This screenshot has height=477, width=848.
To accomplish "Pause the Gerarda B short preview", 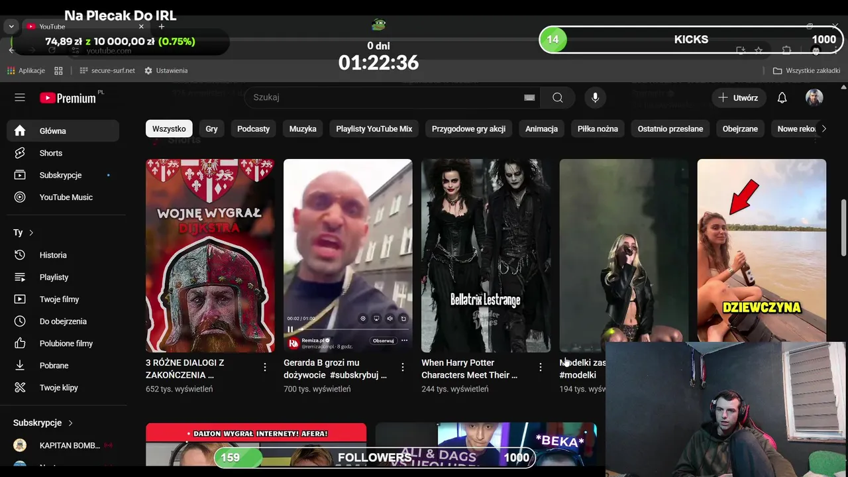I will click(x=290, y=329).
